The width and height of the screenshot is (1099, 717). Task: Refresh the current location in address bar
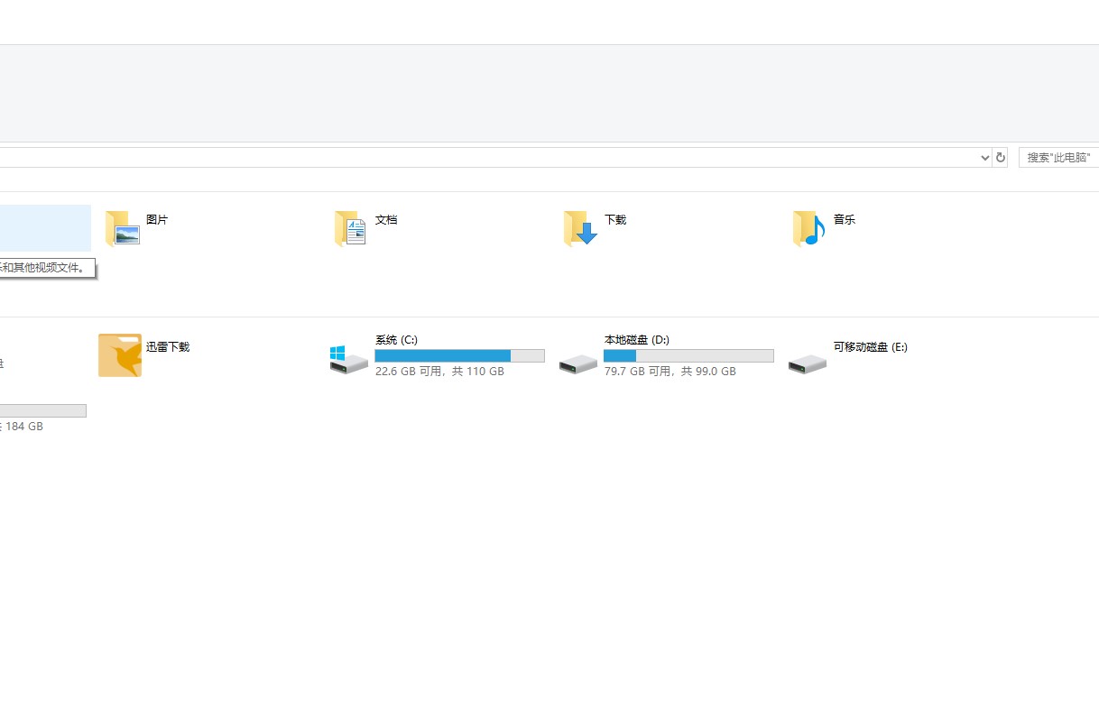click(1000, 157)
